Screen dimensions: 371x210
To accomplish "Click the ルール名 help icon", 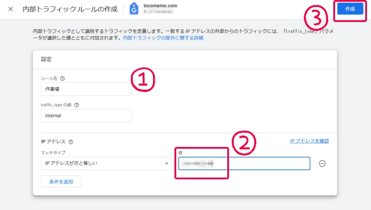I will point(63,79).
